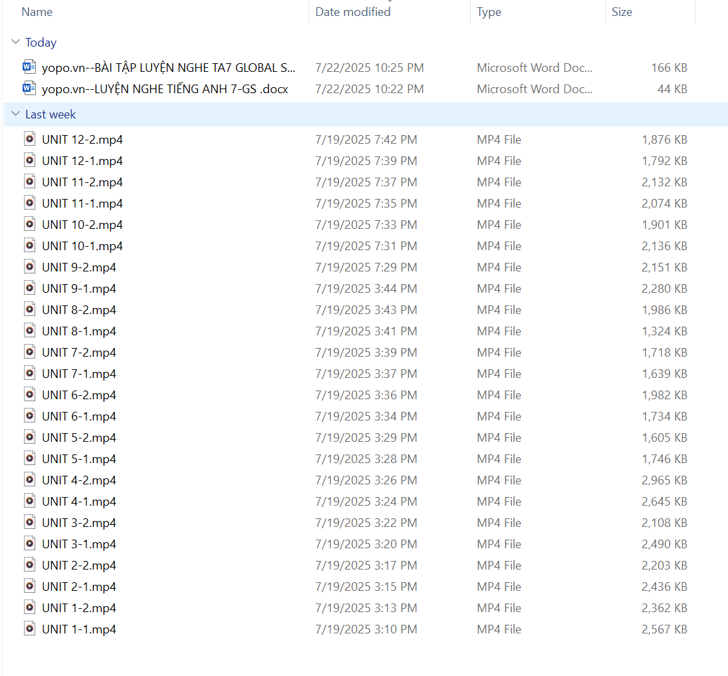Select the Last week group heading

51,114
